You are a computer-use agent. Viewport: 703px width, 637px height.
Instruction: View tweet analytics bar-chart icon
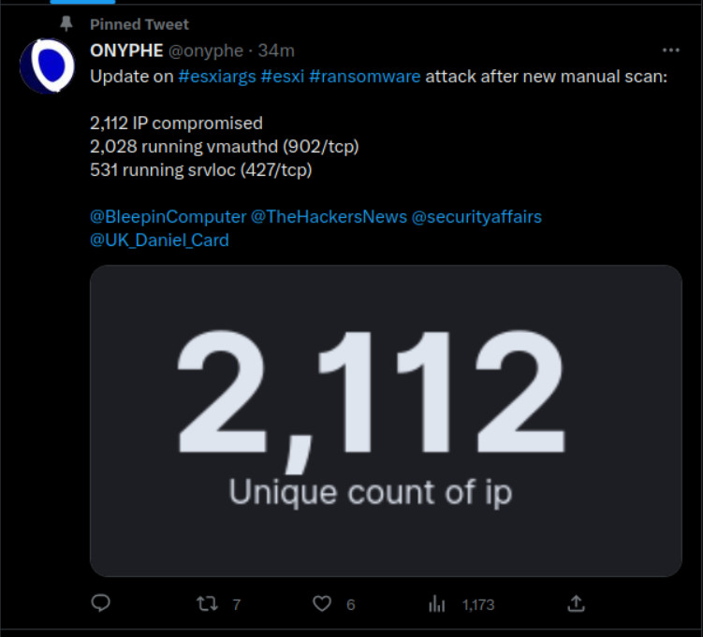[x=436, y=603]
